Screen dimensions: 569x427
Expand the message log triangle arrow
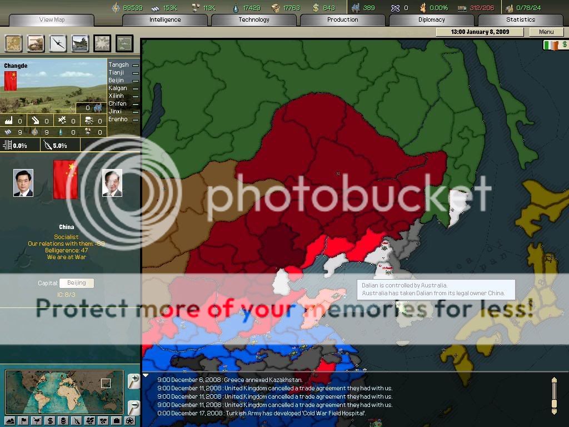146,375
